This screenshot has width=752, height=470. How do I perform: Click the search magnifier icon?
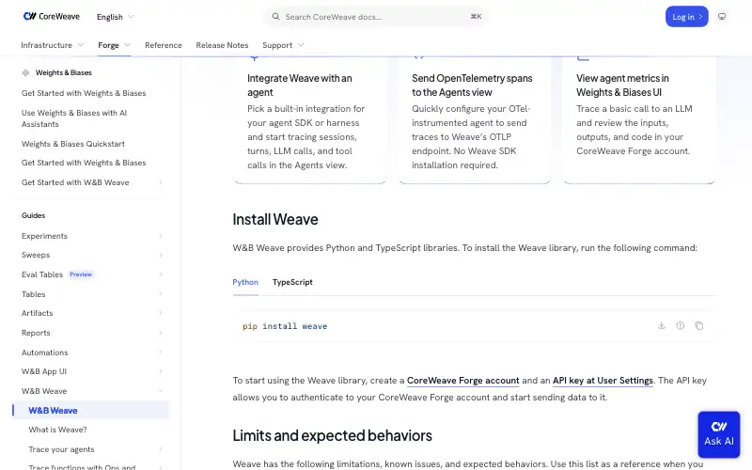275,17
